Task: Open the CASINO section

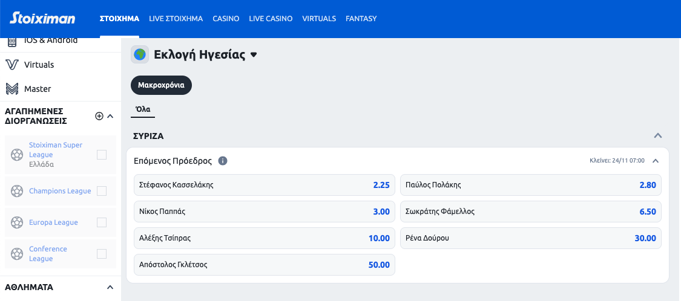Action: point(226,19)
